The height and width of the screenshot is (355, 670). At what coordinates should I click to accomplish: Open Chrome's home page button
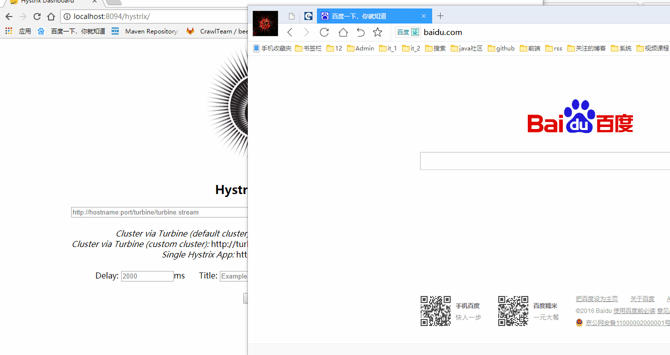tap(51, 16)
